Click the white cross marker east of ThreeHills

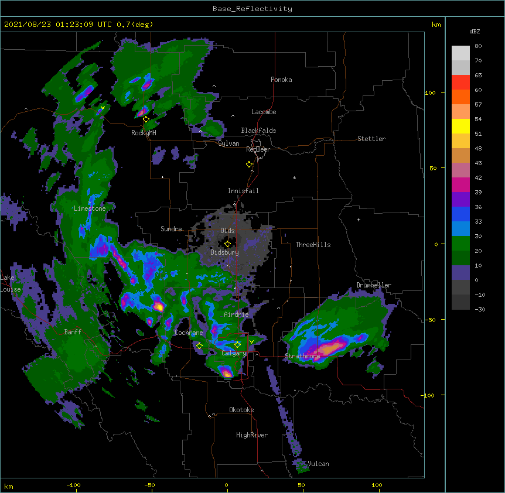pyautogui.click(x=359, y=220)
